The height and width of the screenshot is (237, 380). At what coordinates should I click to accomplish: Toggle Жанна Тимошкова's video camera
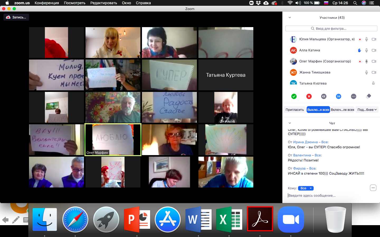click(x=374, y=72)
